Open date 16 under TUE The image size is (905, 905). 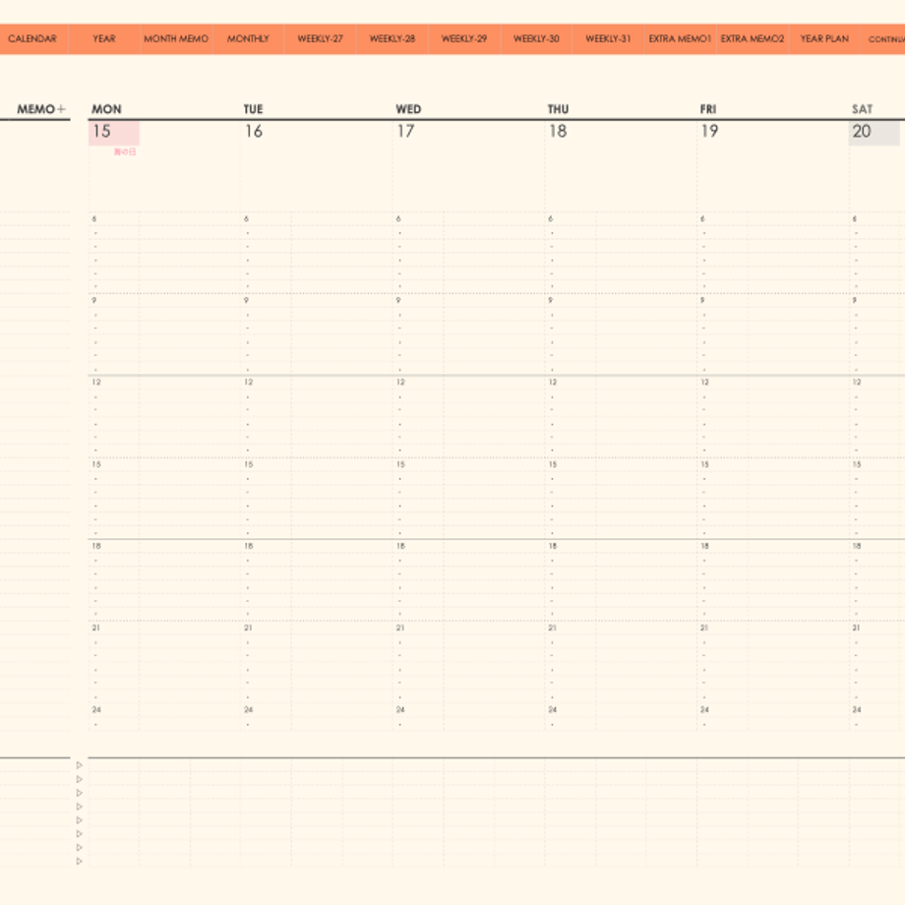click(254, 132)
